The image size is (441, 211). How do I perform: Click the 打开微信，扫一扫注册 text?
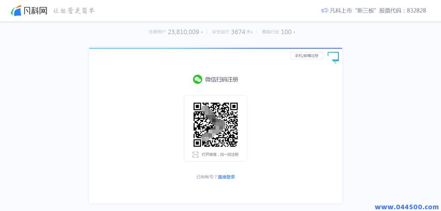(220, 154)
